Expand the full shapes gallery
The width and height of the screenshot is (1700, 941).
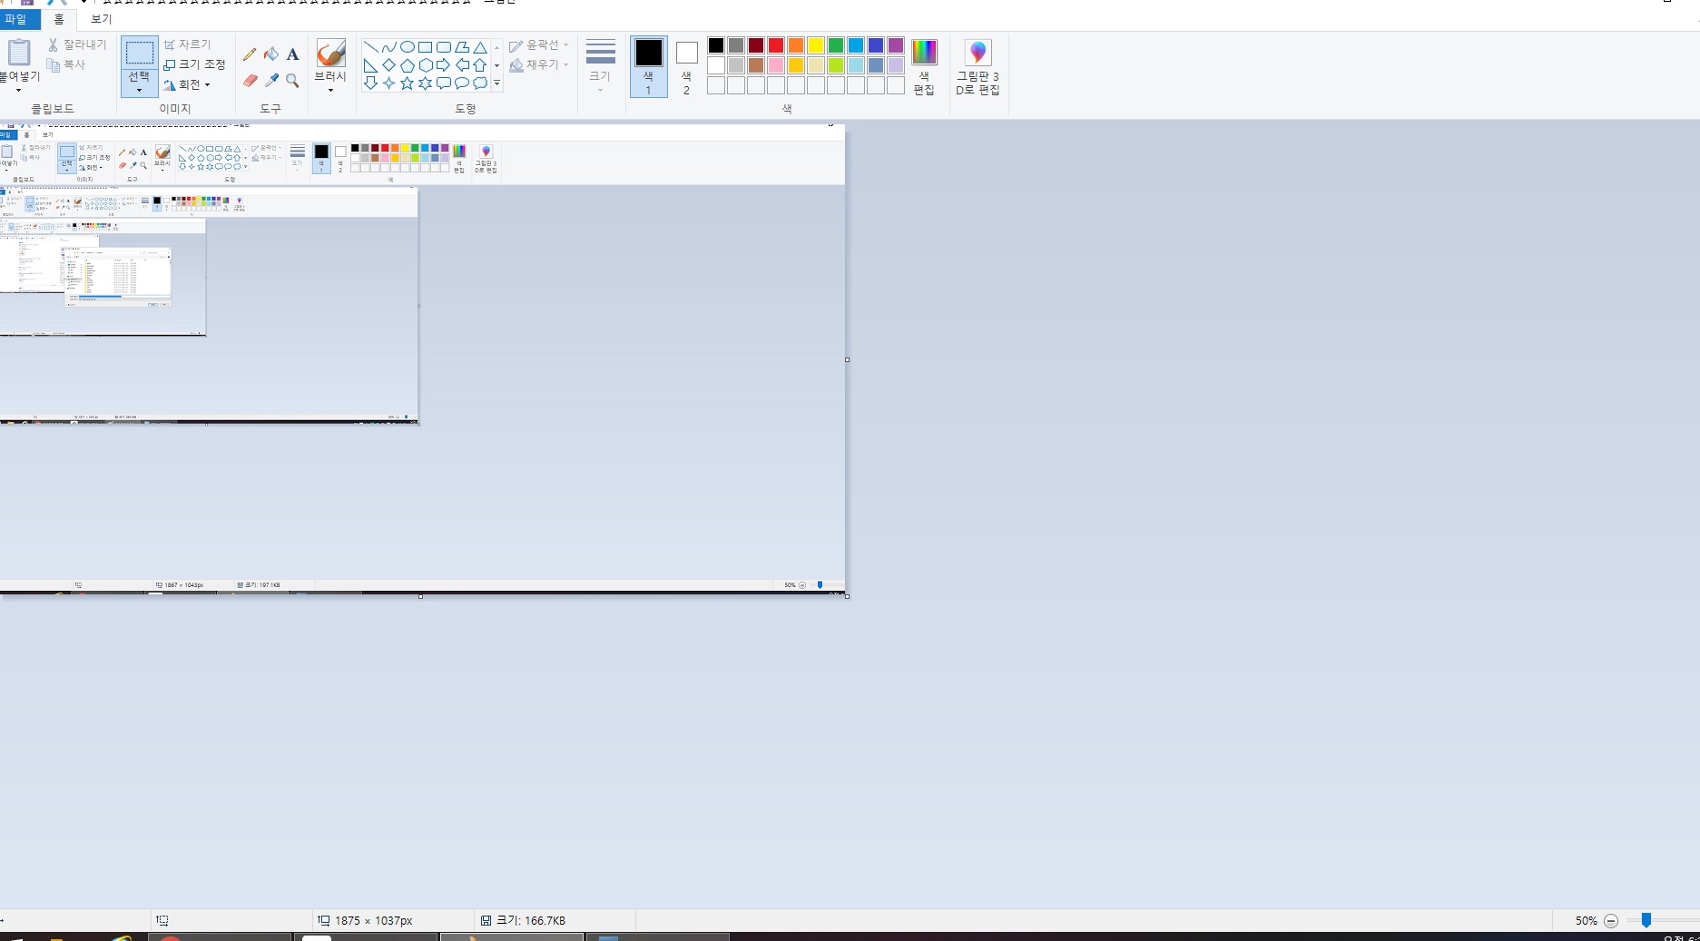point(496,83)
